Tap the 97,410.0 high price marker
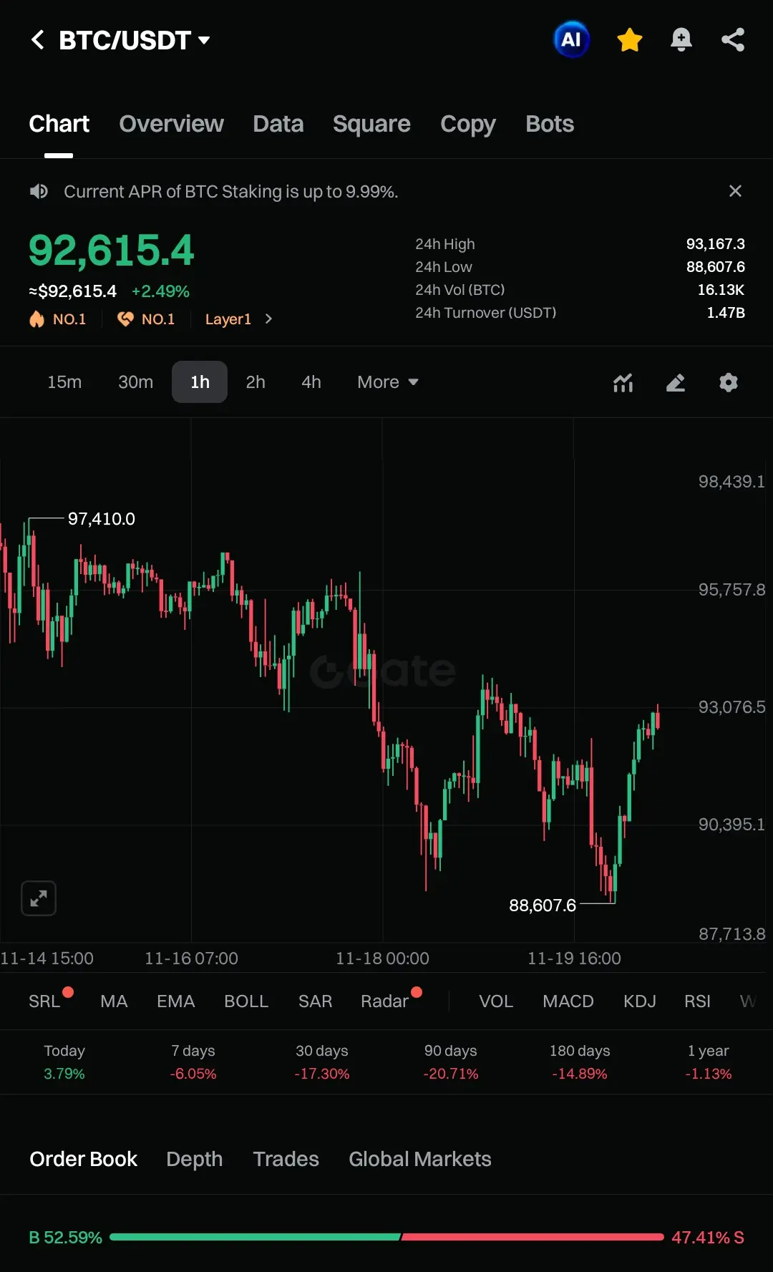This screenshot has height=1272, width=773. [x=102, y=519]
